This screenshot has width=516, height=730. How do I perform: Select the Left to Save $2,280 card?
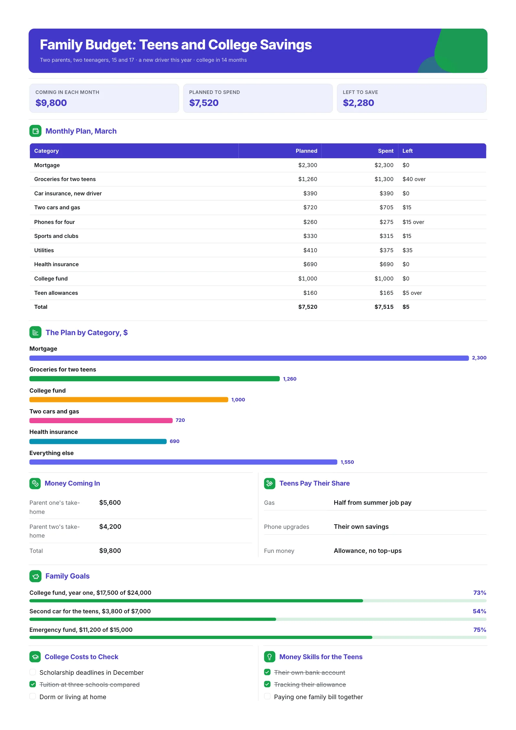412,98
